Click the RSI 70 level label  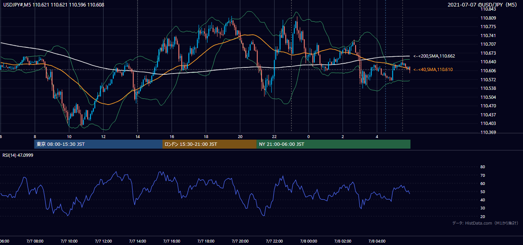click(482, 175)
